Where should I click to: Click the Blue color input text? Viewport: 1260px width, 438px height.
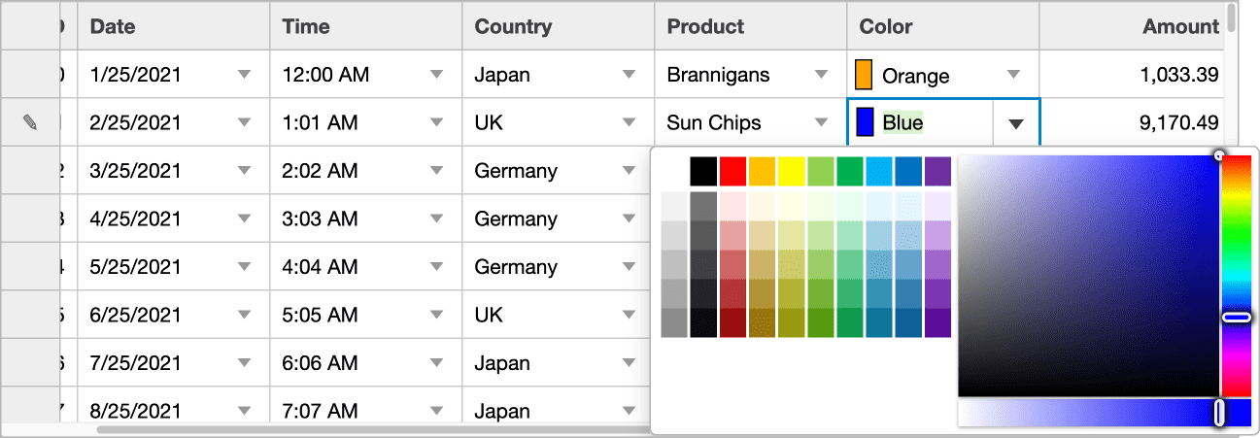coord(902,123)
